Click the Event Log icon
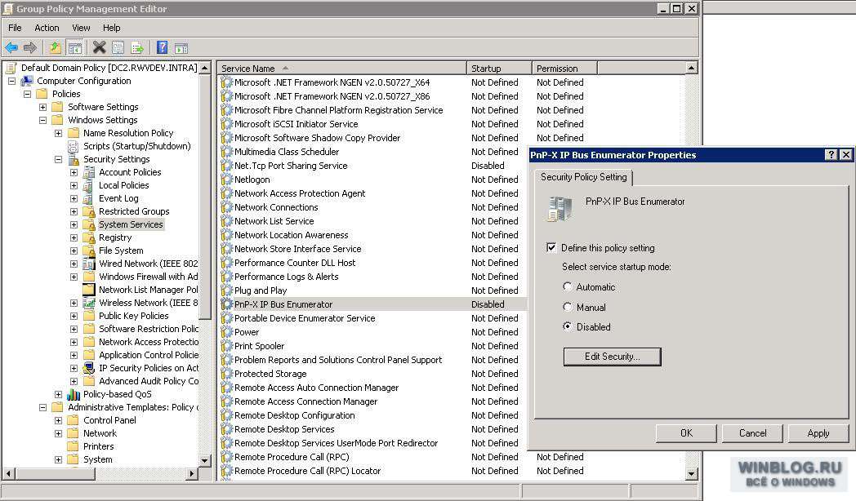The image size is (856, 501). click(88, 198)
